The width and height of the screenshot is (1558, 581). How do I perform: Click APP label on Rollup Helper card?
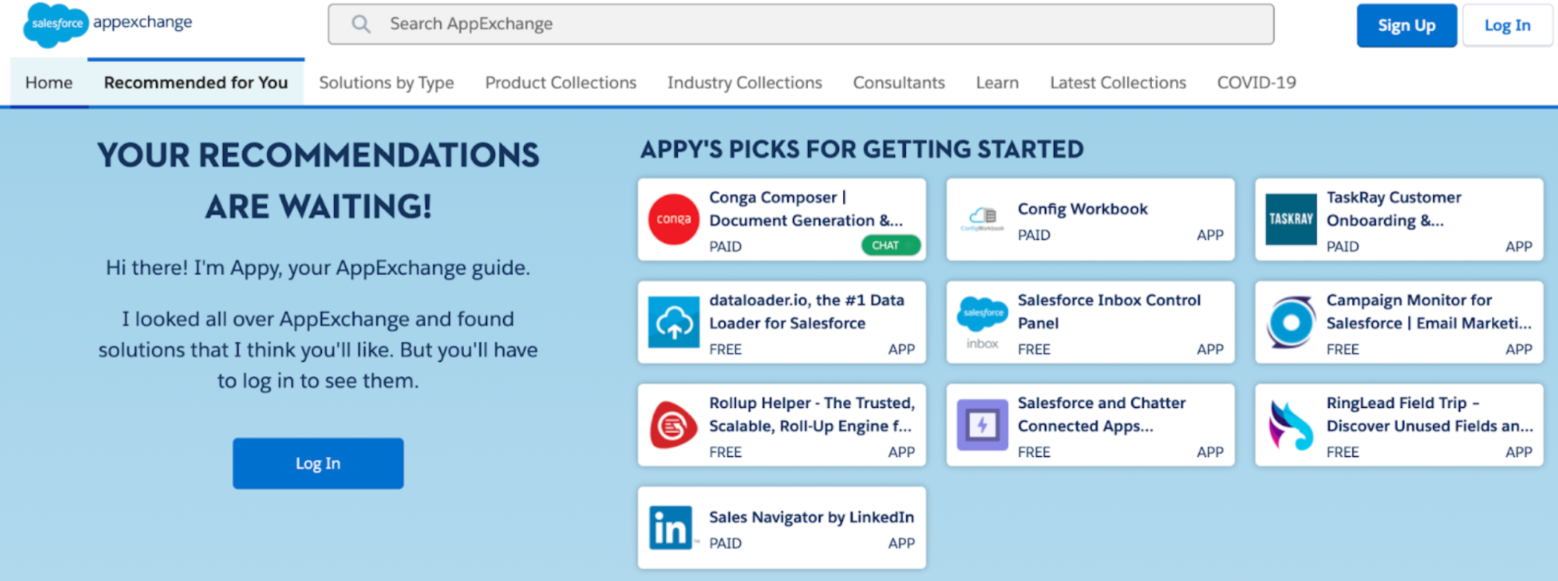[x=901, y=452]
